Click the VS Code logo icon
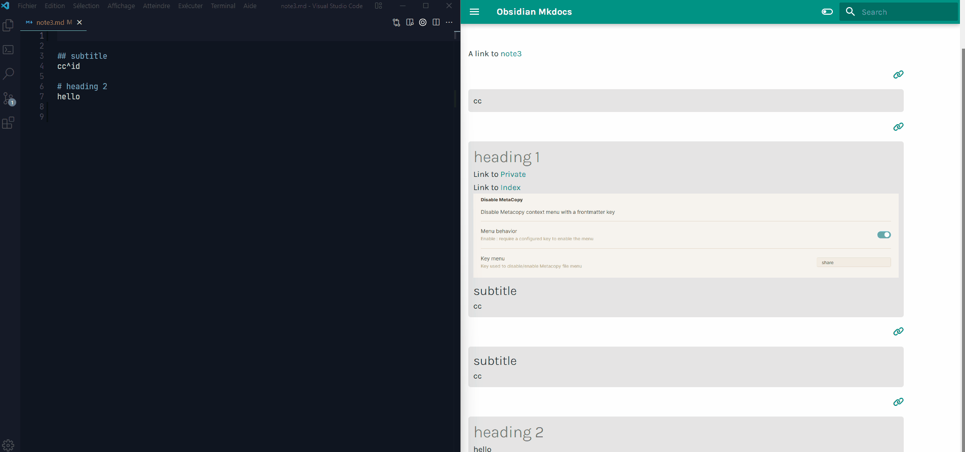965x452 pixels. coord(6,6)
